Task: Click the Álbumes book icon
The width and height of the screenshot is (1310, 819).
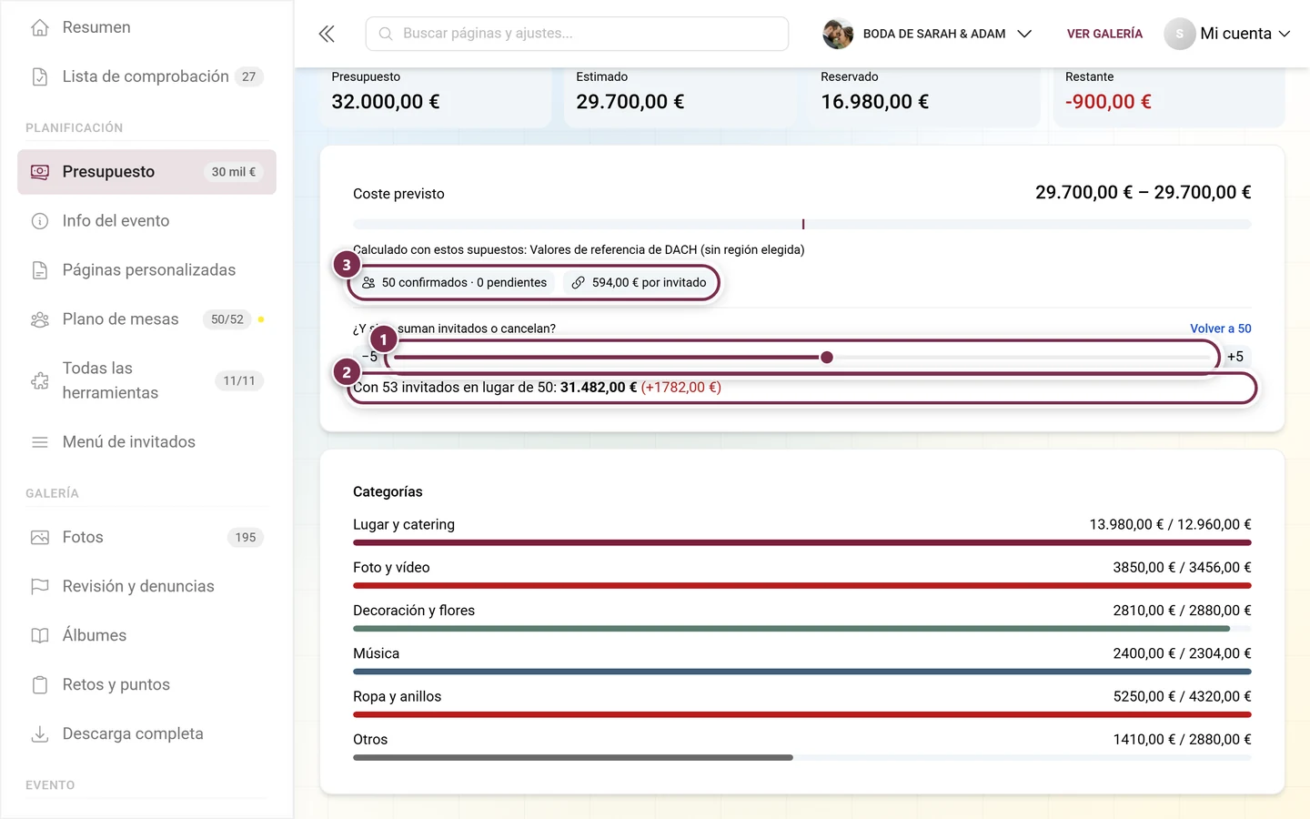Action: coord(40,635)
